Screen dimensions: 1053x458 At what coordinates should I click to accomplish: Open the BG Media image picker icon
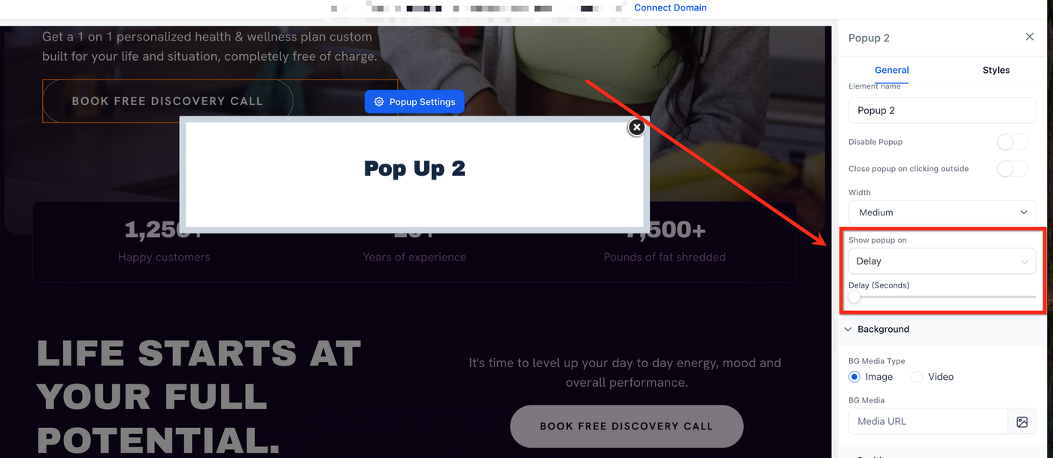pos(1021,422)
